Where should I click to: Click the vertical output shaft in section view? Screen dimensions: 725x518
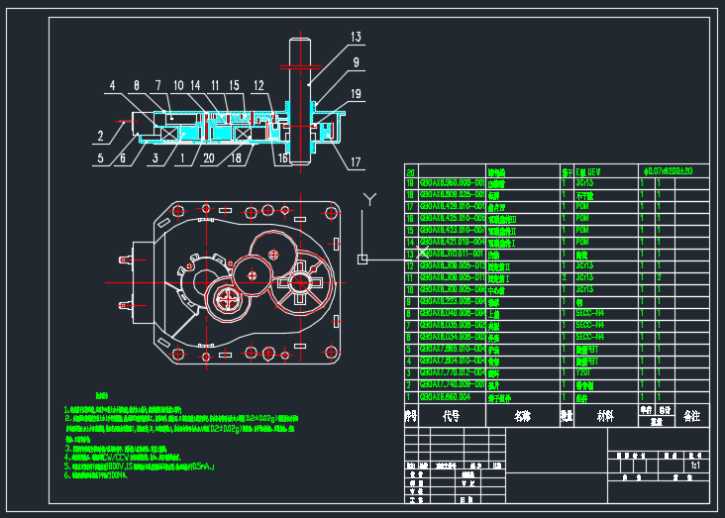pyautogui.click(x=302, y=89)
